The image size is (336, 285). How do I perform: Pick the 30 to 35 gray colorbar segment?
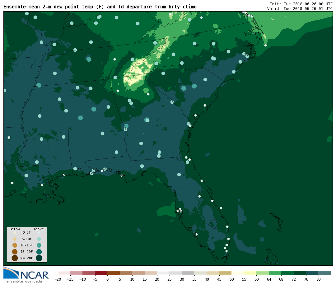coord(188,273)
